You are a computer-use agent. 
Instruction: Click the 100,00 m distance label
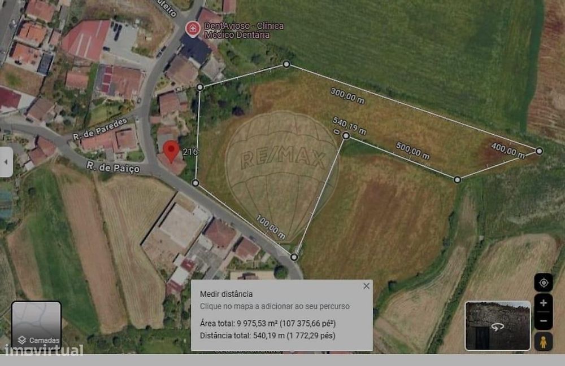[271, 227]
